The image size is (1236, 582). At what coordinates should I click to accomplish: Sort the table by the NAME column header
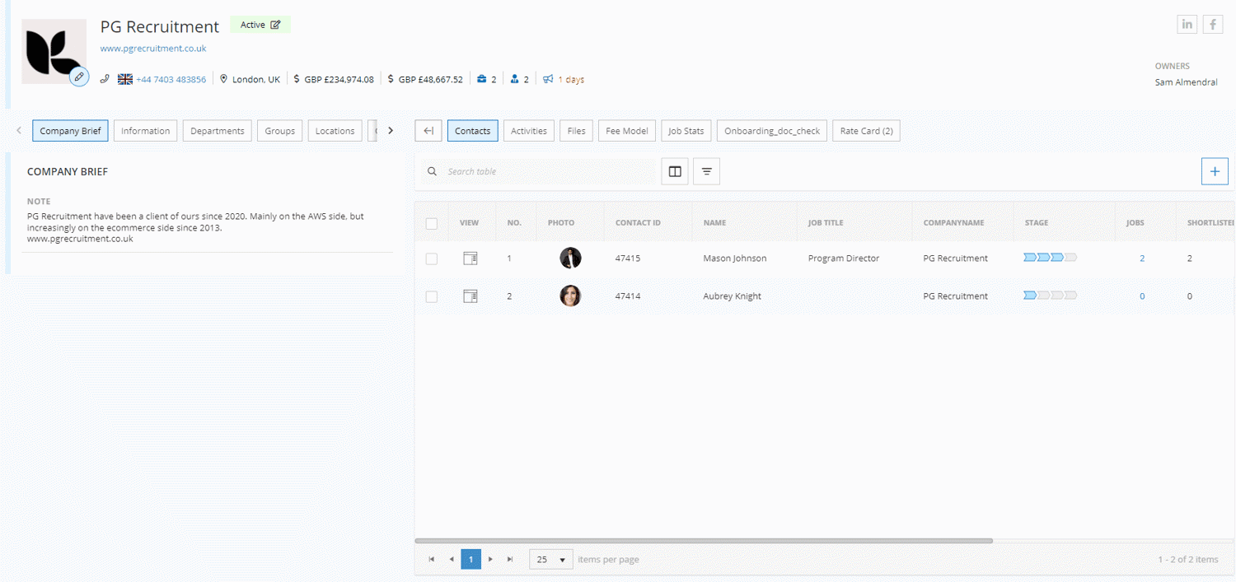(x=714, y=223)
